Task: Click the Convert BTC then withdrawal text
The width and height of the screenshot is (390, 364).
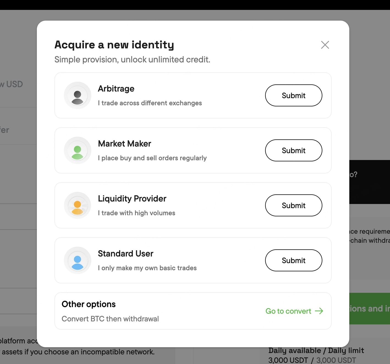Action: [x=110, y=319]
